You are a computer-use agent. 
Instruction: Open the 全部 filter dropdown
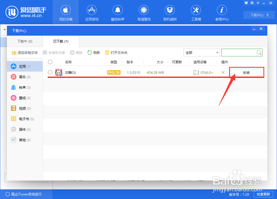pos(201,52)
